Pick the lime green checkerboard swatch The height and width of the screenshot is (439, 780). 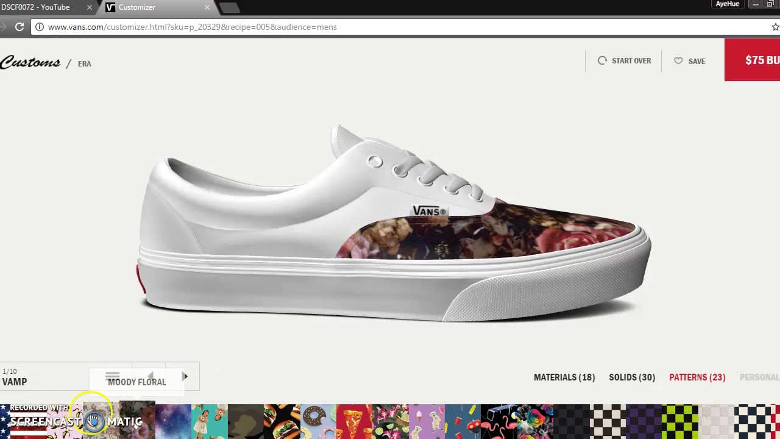[x=679, y=421]
